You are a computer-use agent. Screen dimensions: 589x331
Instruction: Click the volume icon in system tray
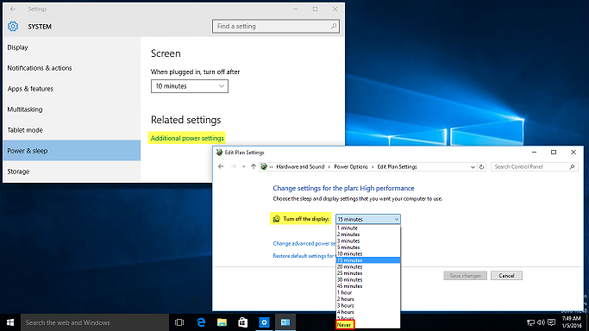541,322
